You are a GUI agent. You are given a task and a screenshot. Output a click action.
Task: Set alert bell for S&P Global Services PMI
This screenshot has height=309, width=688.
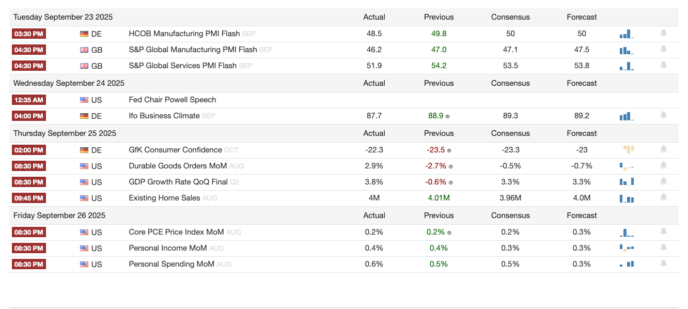point(664,65)
